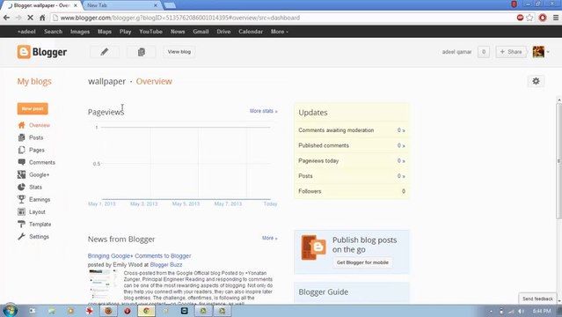Open the Blogger Buzz link
Image resolution: width=562 pixels, height=317 pixels.
click(x=166, y=264)
